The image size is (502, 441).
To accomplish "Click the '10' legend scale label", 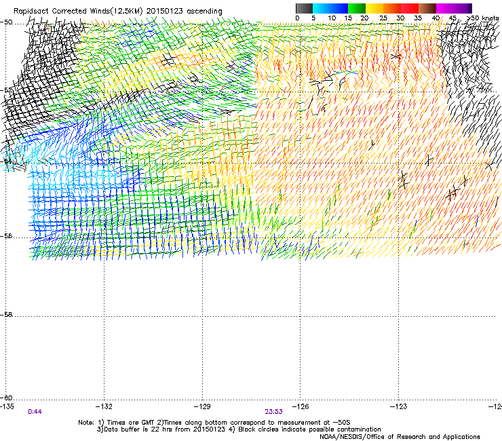I will coord(332,18).
